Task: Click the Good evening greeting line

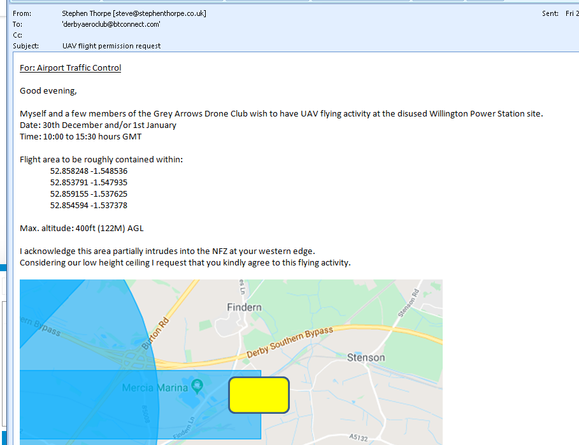Action: coord(48,90)
